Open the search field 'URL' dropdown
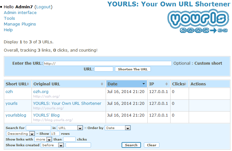Image resolution: width=232 pixels, height=151 pixels. click(x=70, y=128)
